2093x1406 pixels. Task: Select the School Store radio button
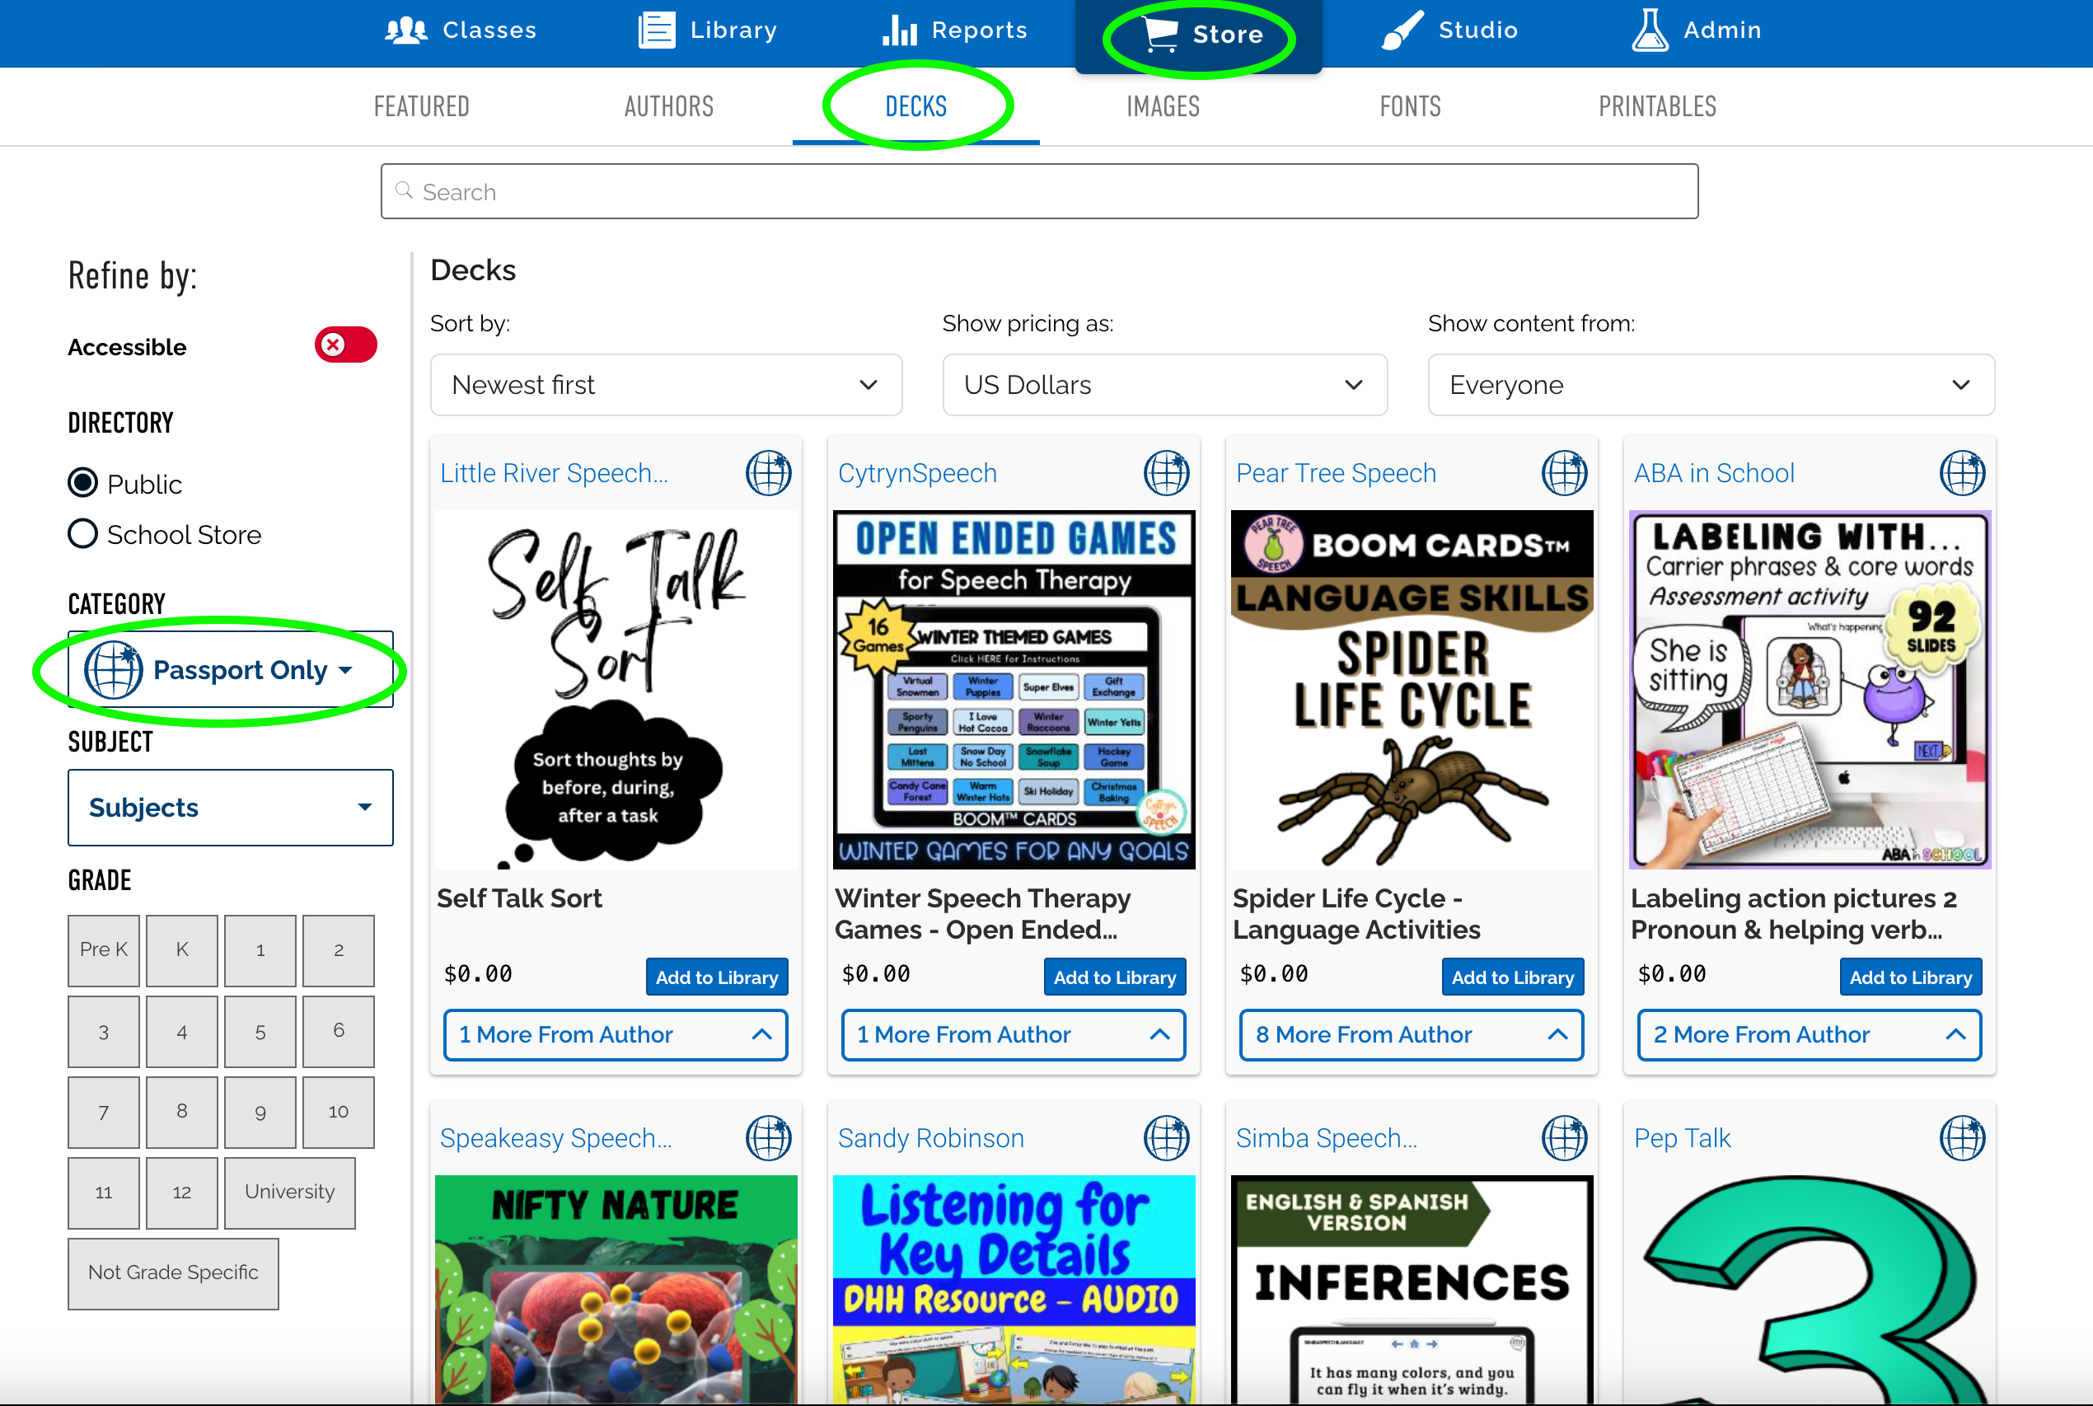pyautogui.click(x=82, y=533)
